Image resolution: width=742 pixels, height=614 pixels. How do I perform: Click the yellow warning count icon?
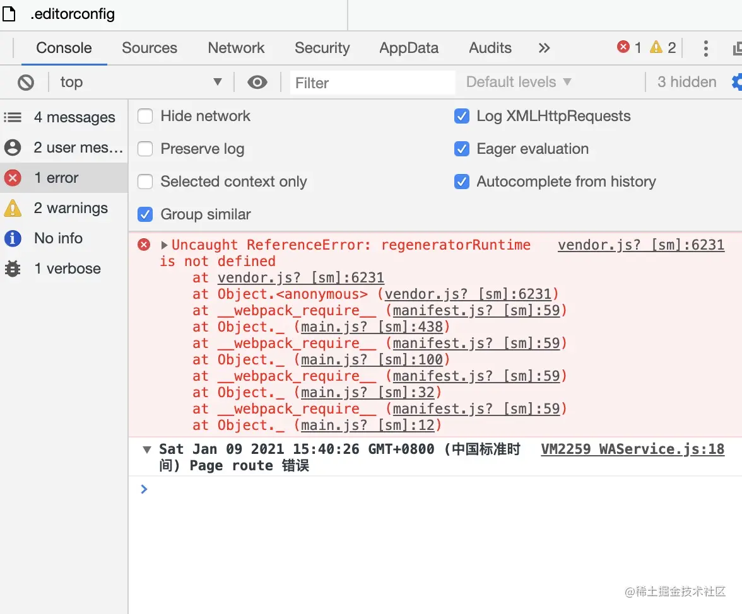656,47
